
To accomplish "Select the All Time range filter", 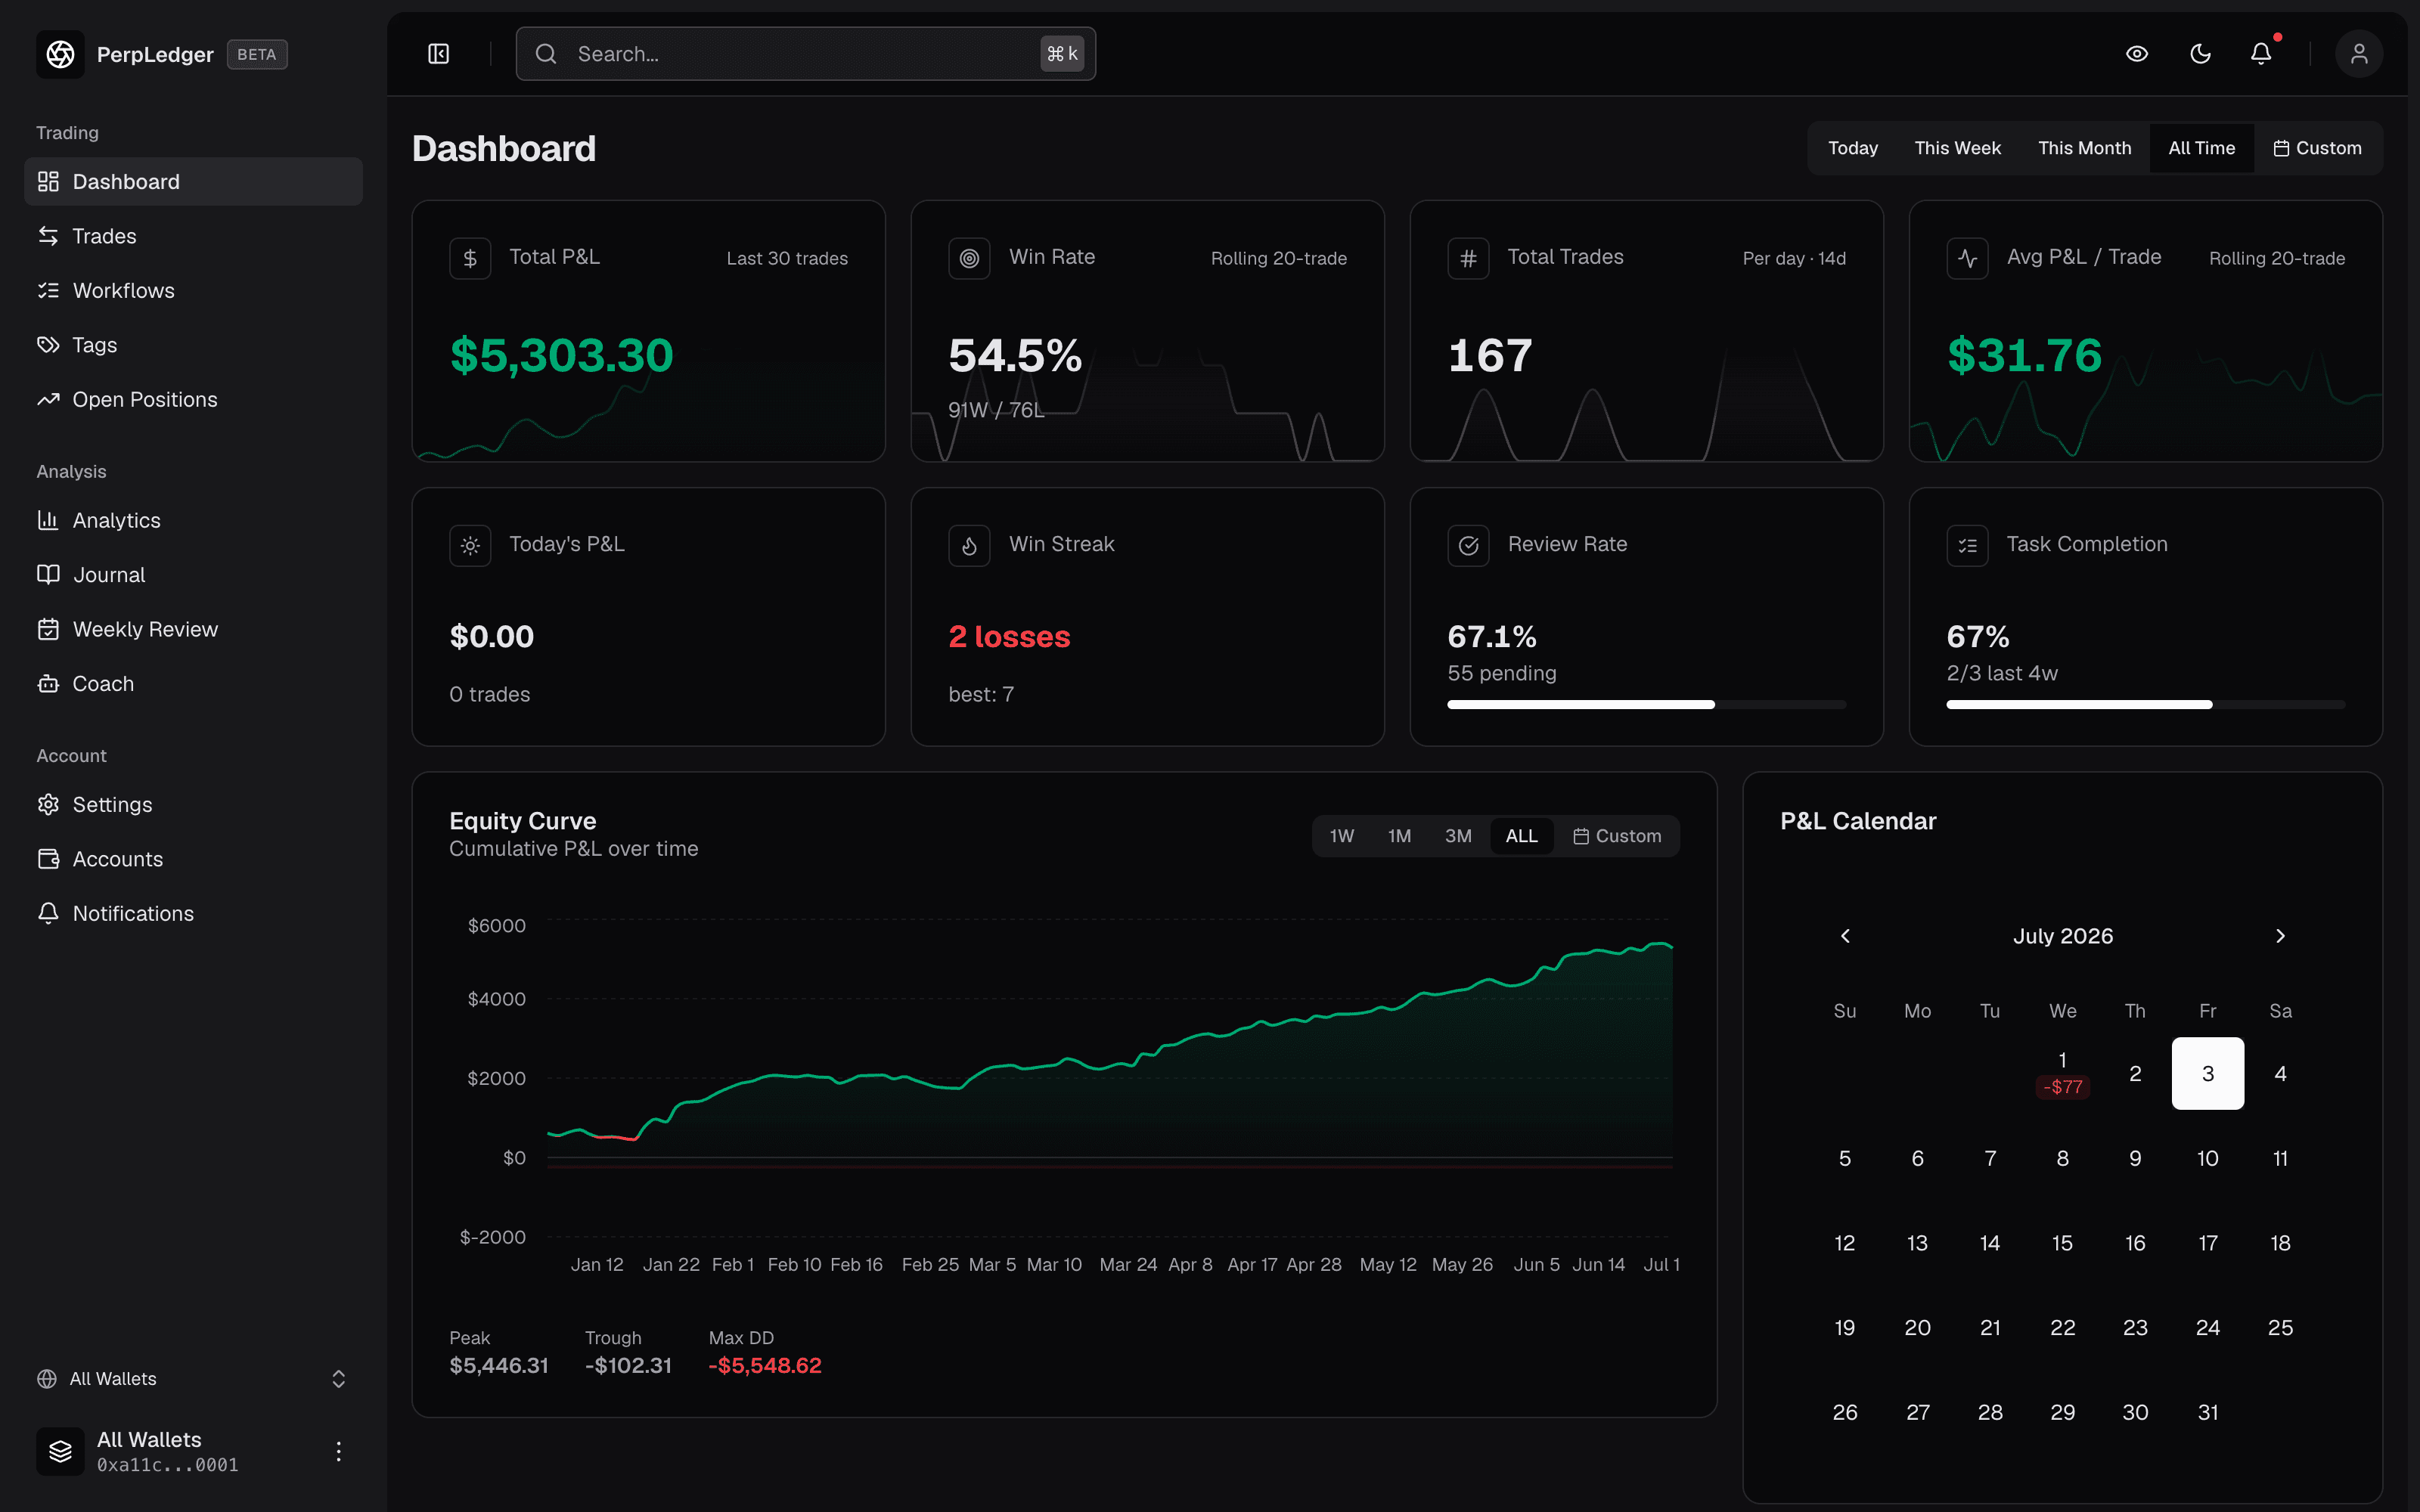I will click(x=2201, y=148).
